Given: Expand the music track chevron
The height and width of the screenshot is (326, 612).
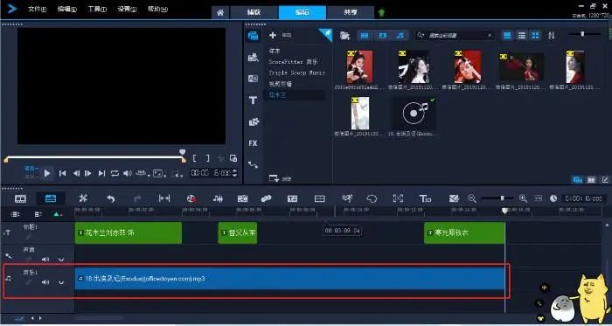Looking at the screenshot, I should [x=61, y=282].
